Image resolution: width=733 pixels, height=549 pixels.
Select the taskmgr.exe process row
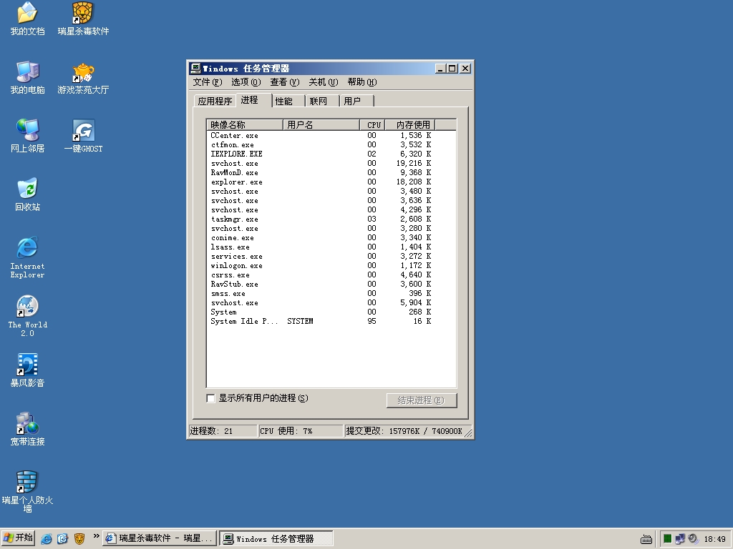click(x=331, y=219)
